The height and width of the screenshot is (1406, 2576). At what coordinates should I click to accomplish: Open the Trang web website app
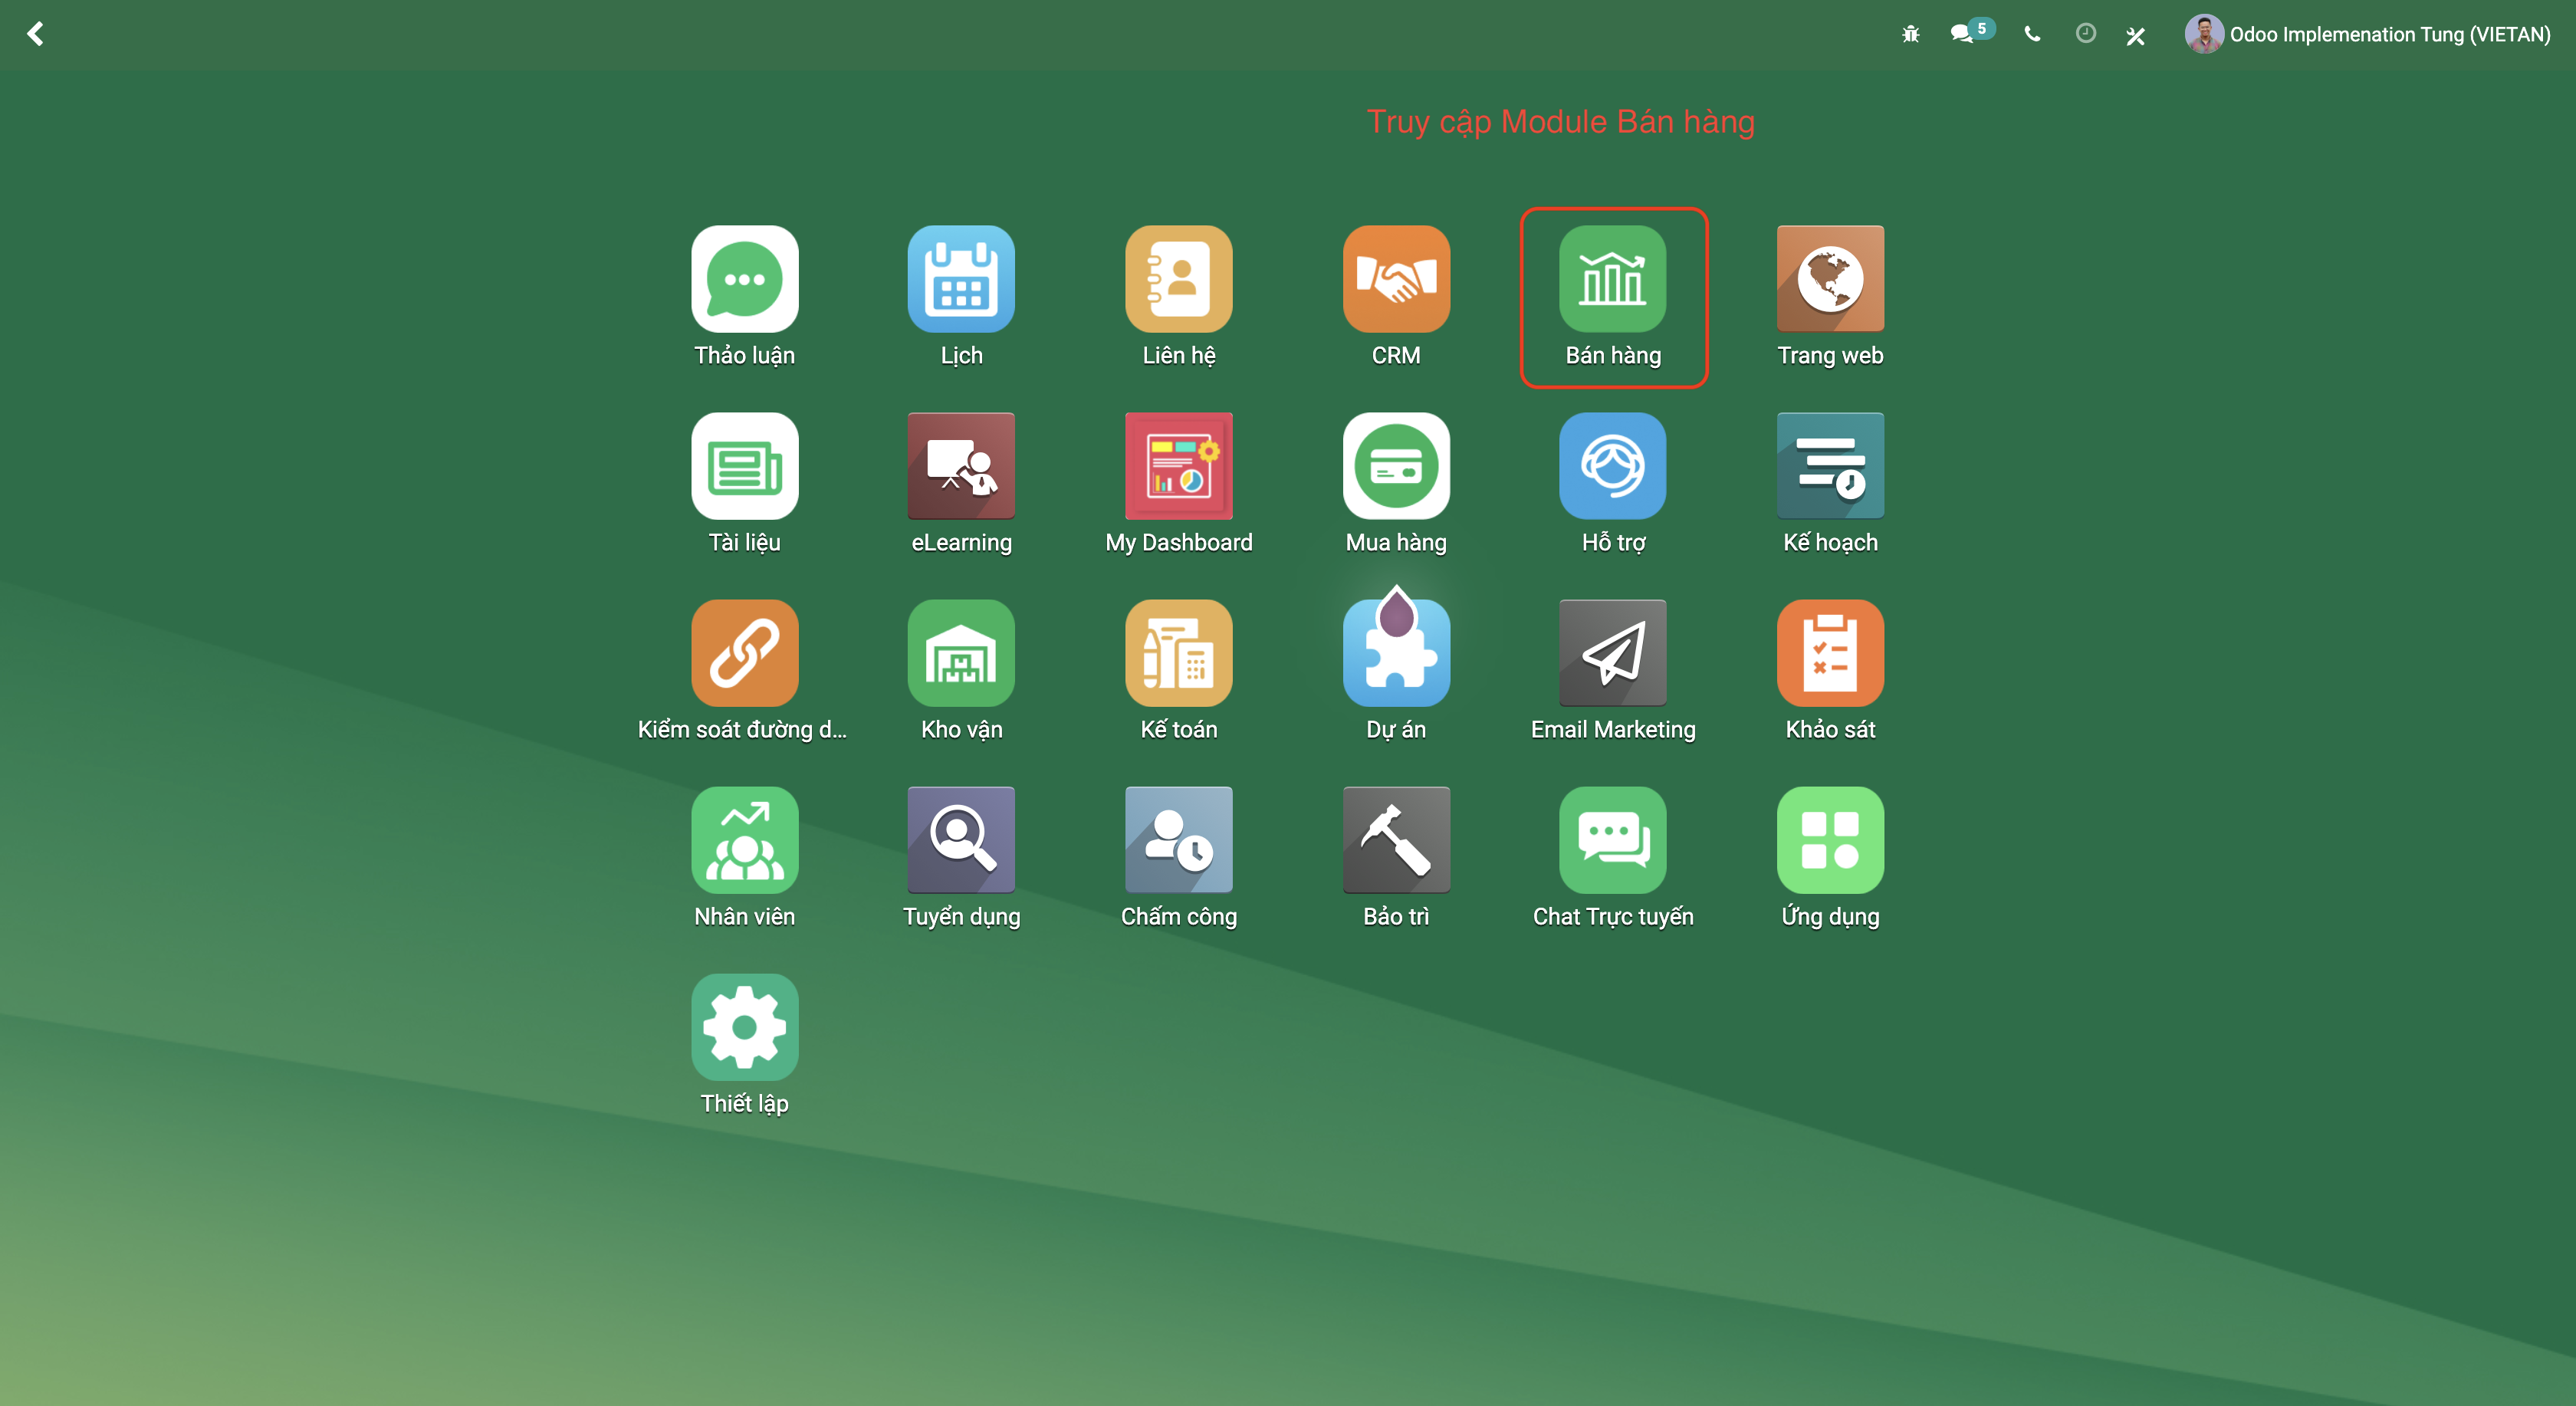(1829, 279)
